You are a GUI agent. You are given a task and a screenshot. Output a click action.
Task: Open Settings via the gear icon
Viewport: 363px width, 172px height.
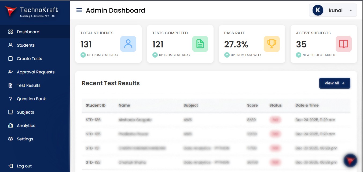[x=10, y=139]
